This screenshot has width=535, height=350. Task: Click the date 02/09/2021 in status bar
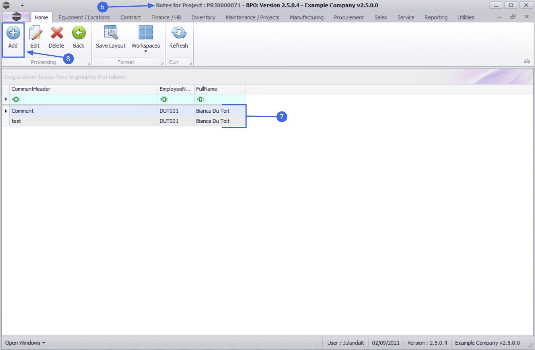pyautogui.click(x=386, y=343)
